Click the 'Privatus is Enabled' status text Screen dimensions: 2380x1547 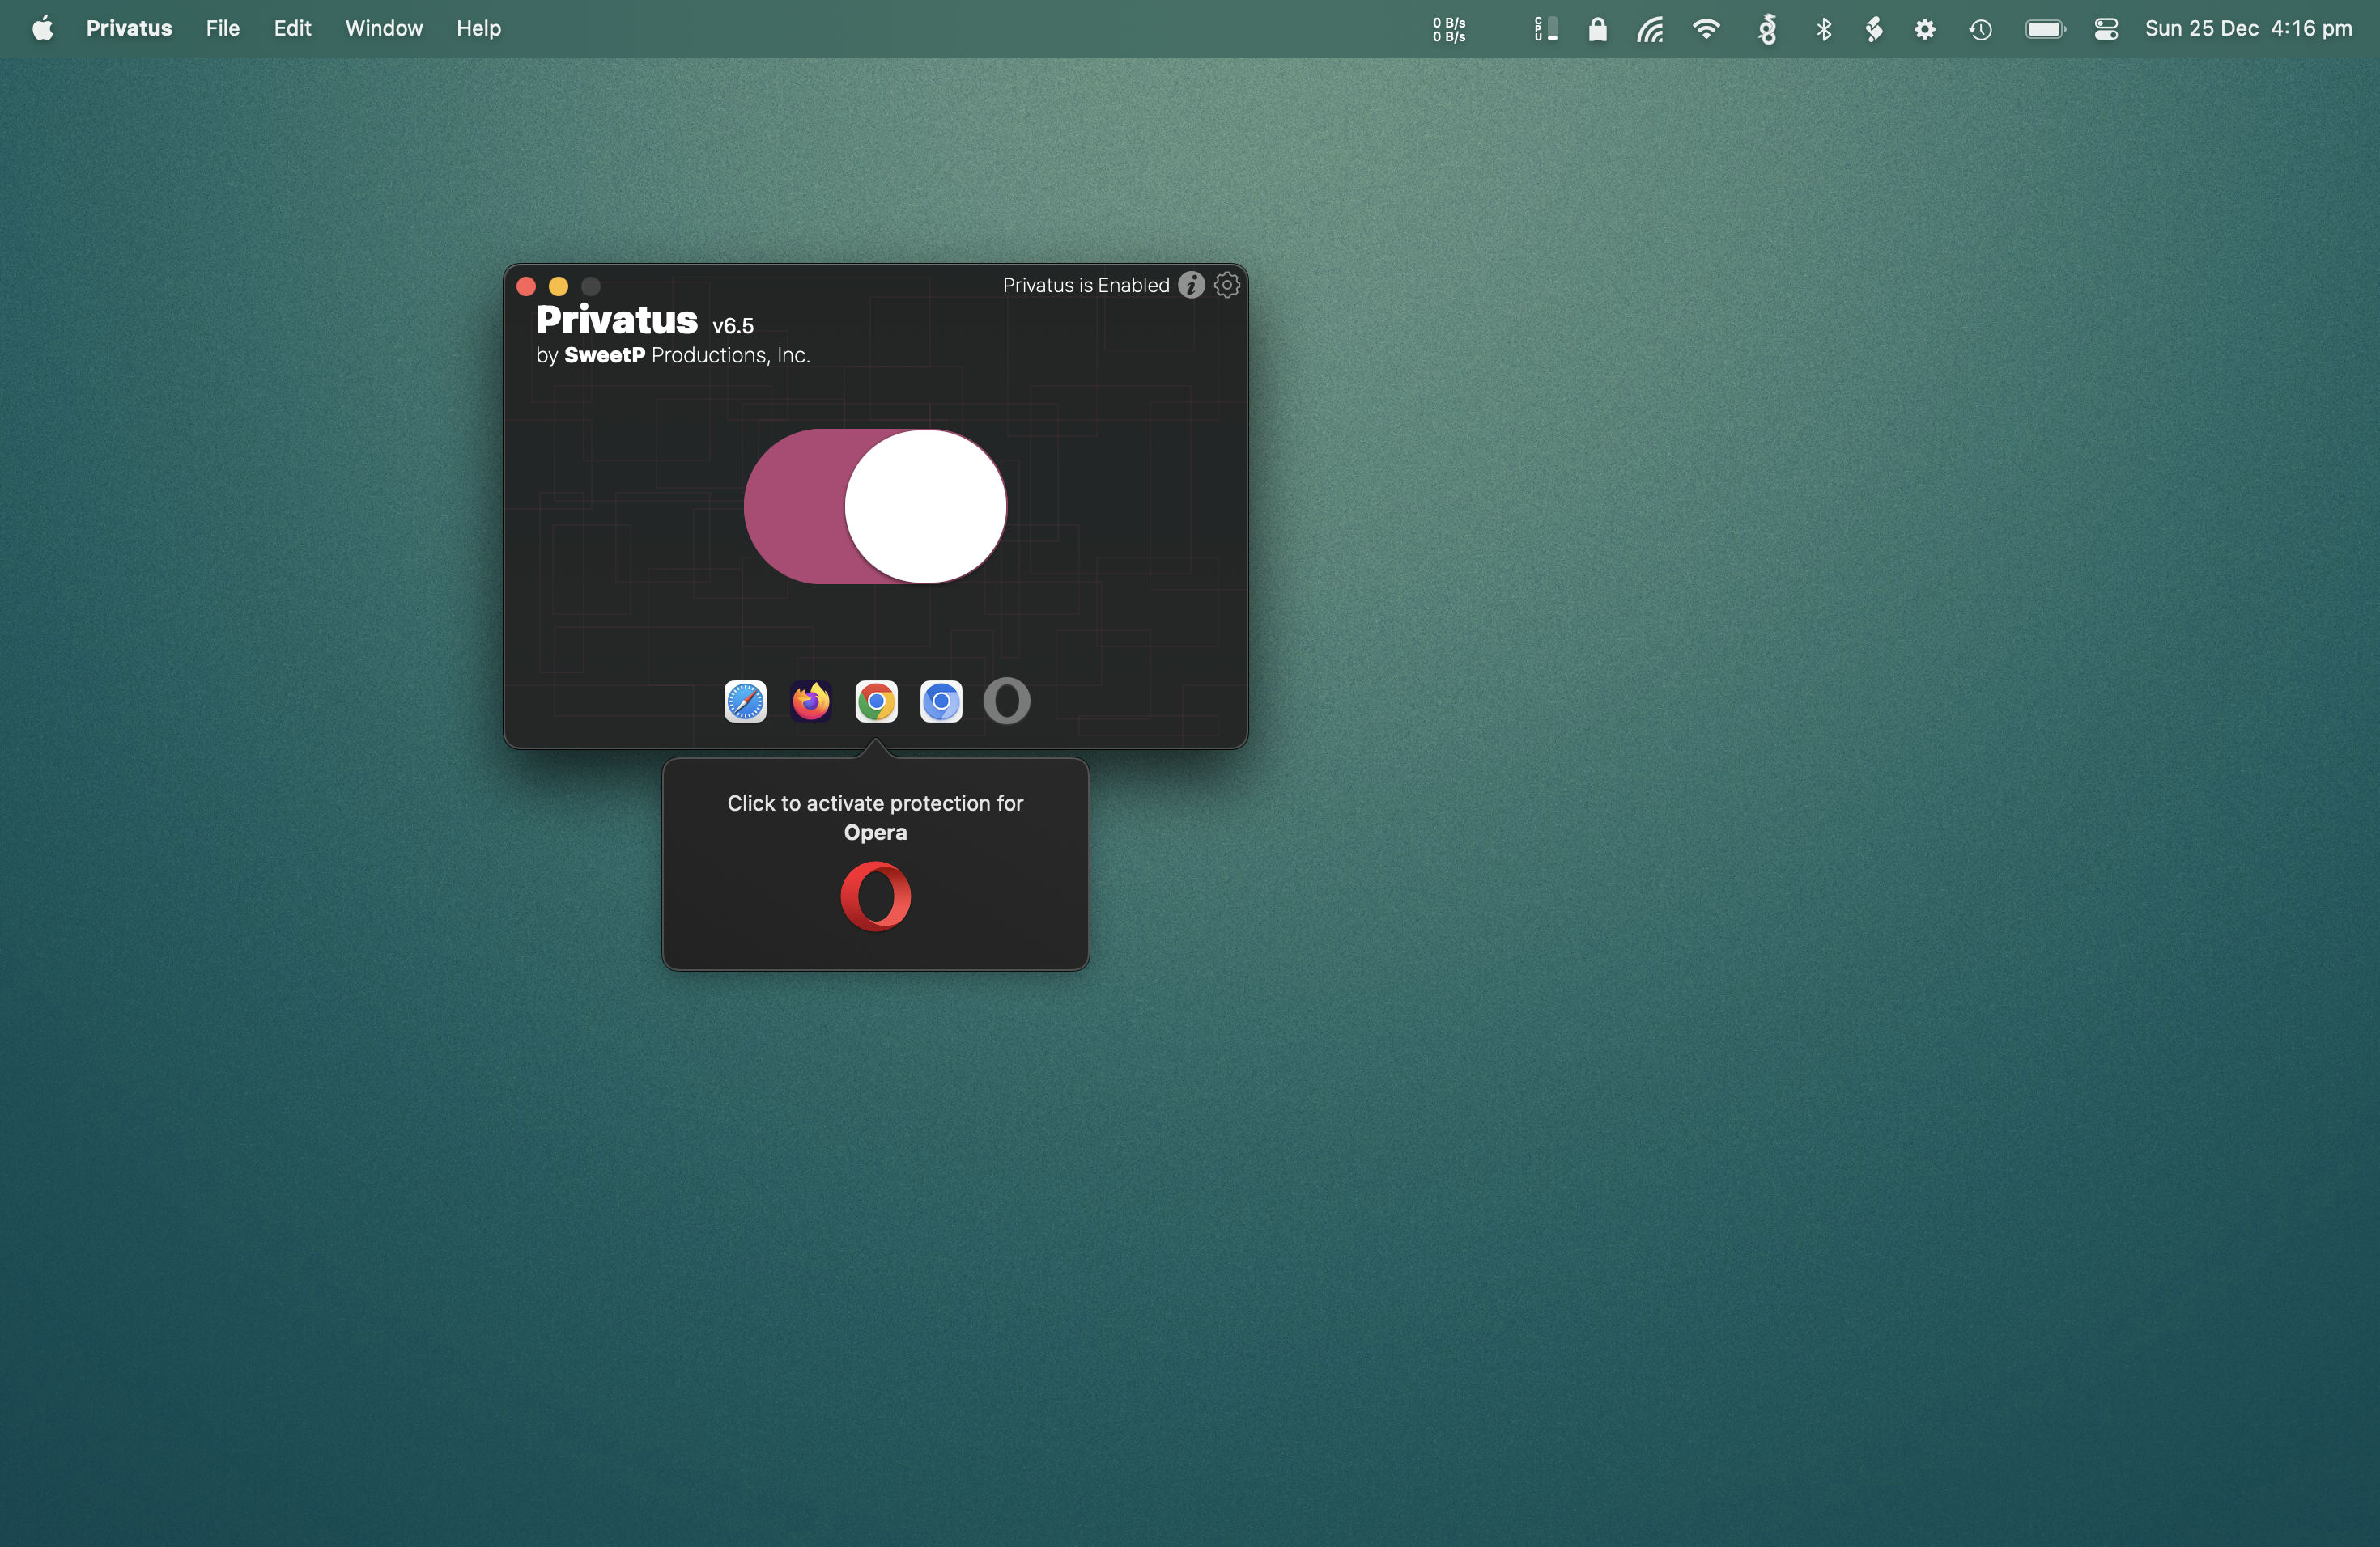tap(1086, 285)
